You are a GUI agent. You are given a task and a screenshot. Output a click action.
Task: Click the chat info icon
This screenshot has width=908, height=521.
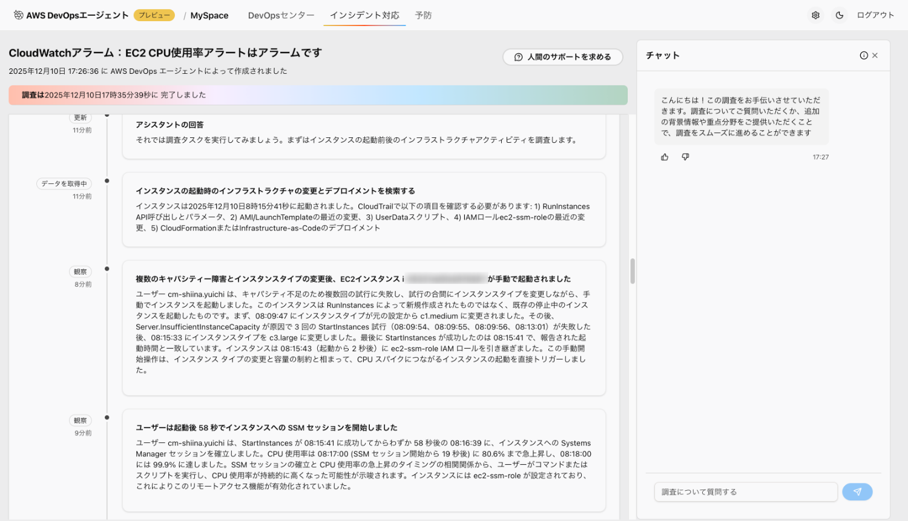click(864, 56)
